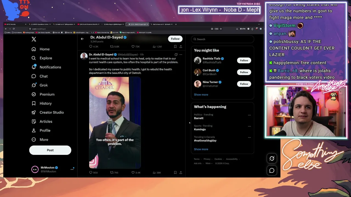Expand the browser tab list chevron
Screen dimensions: 351x197
click(x=259, y=24)
